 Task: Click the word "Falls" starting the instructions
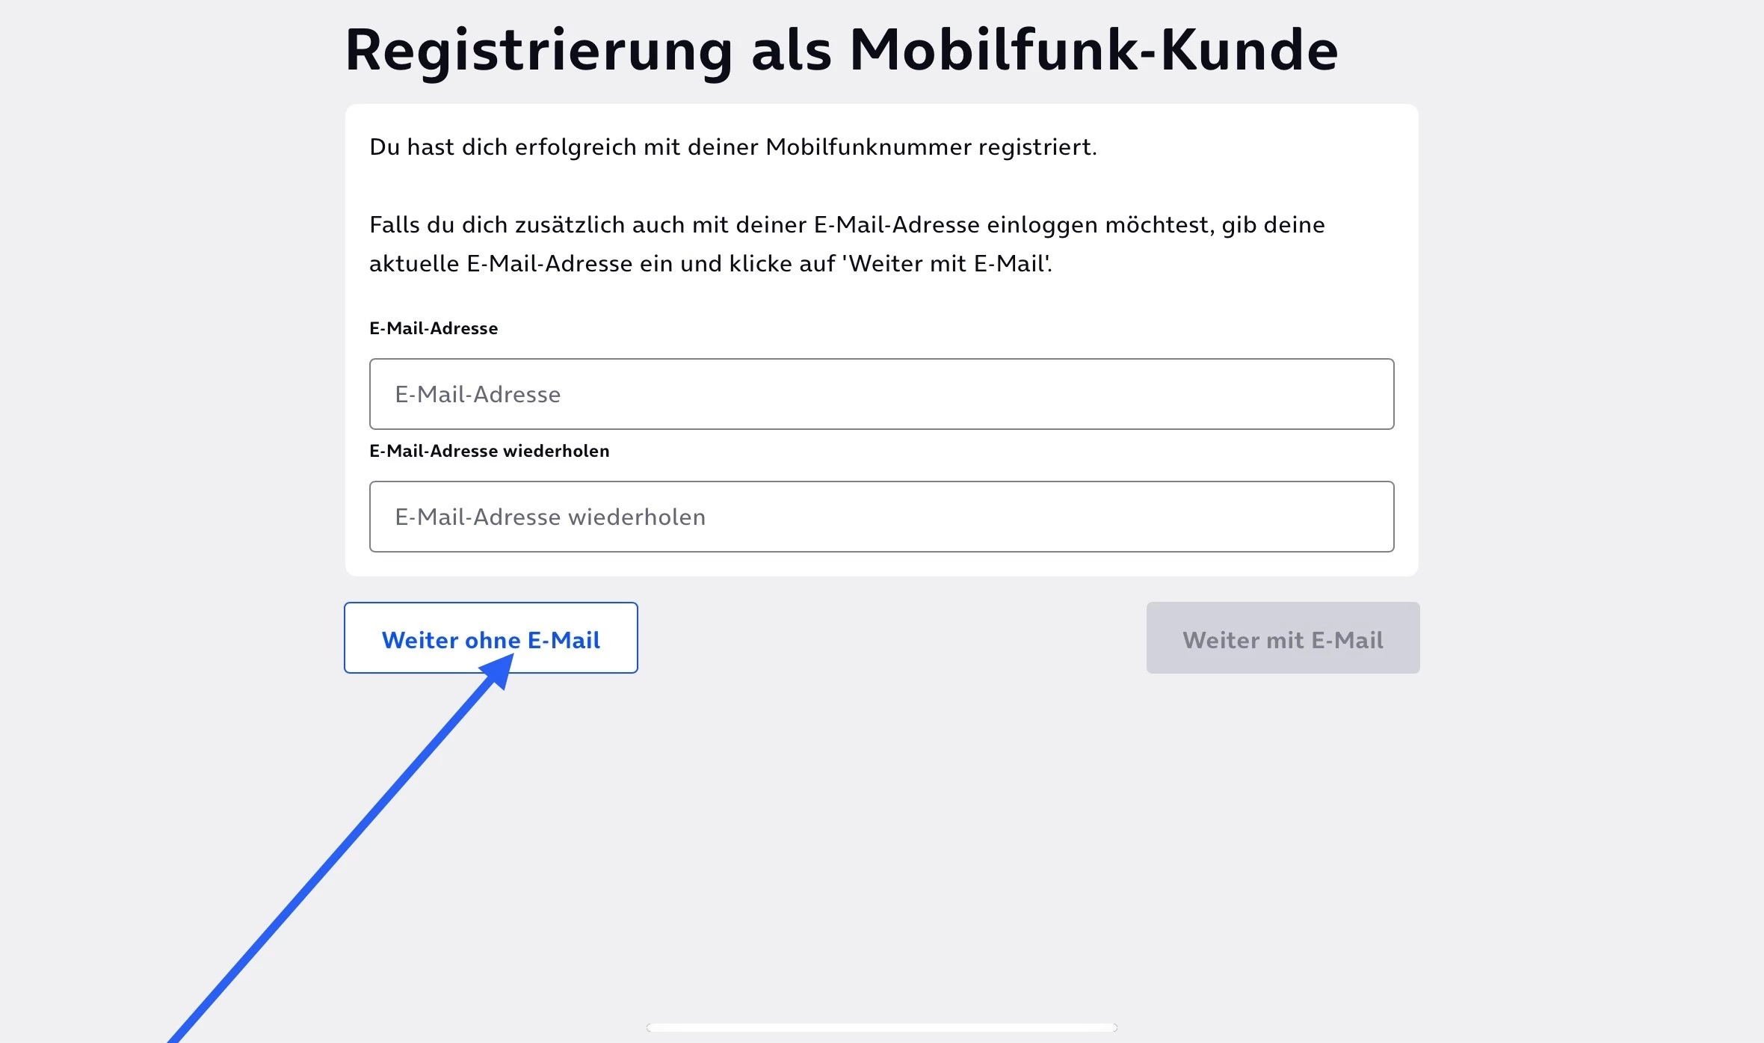394,225
